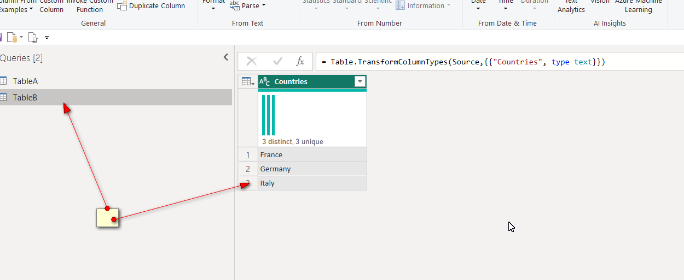Confirm the formula with checkmark icon

[x=277, y=62]
